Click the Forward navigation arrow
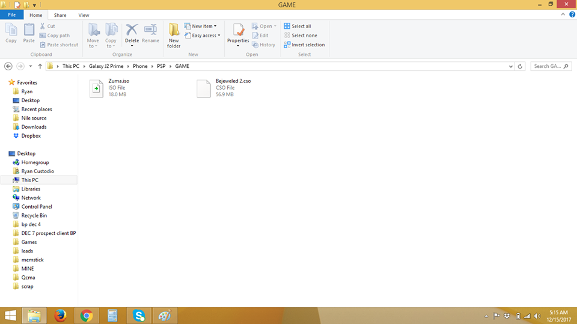 (20, 66)
